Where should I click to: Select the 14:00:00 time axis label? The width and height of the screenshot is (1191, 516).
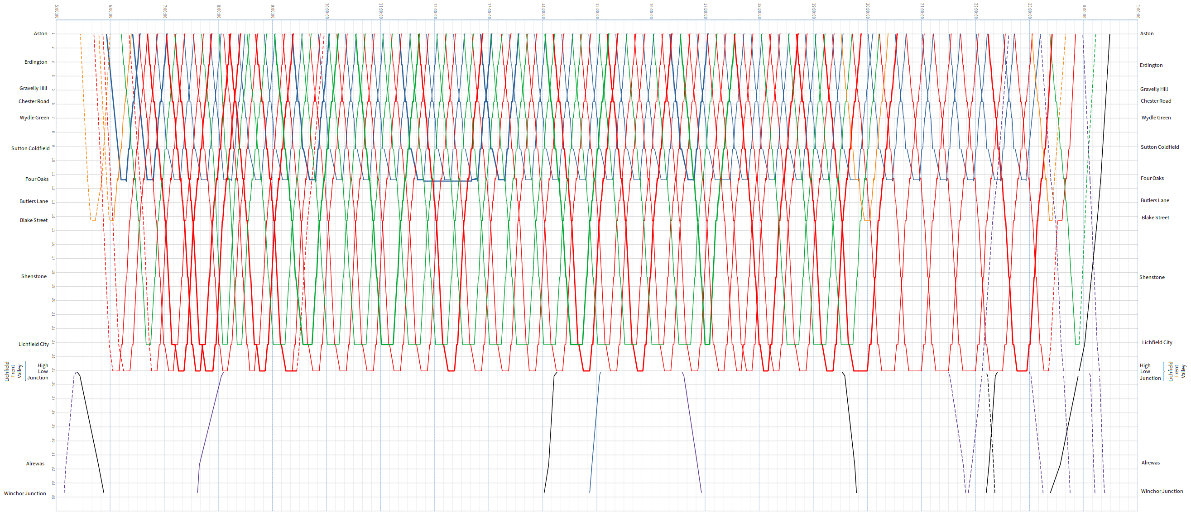coord(543,11)
